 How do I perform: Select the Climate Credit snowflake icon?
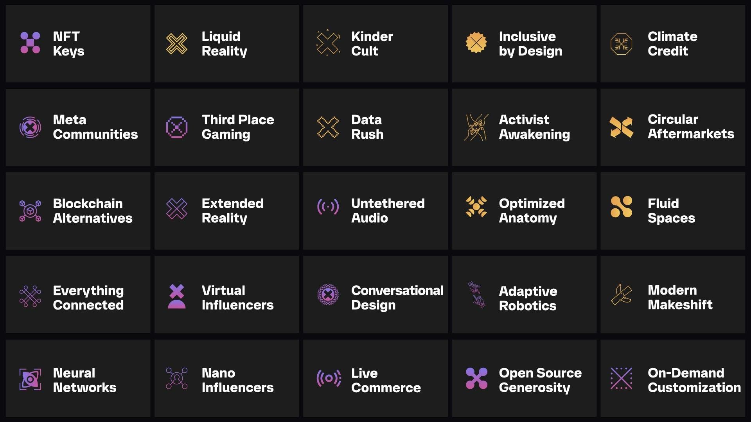pos(621,43)
